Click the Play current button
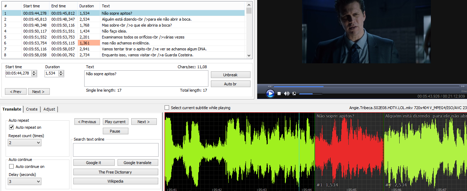This screenshot has width=467, height=191. 115,122
